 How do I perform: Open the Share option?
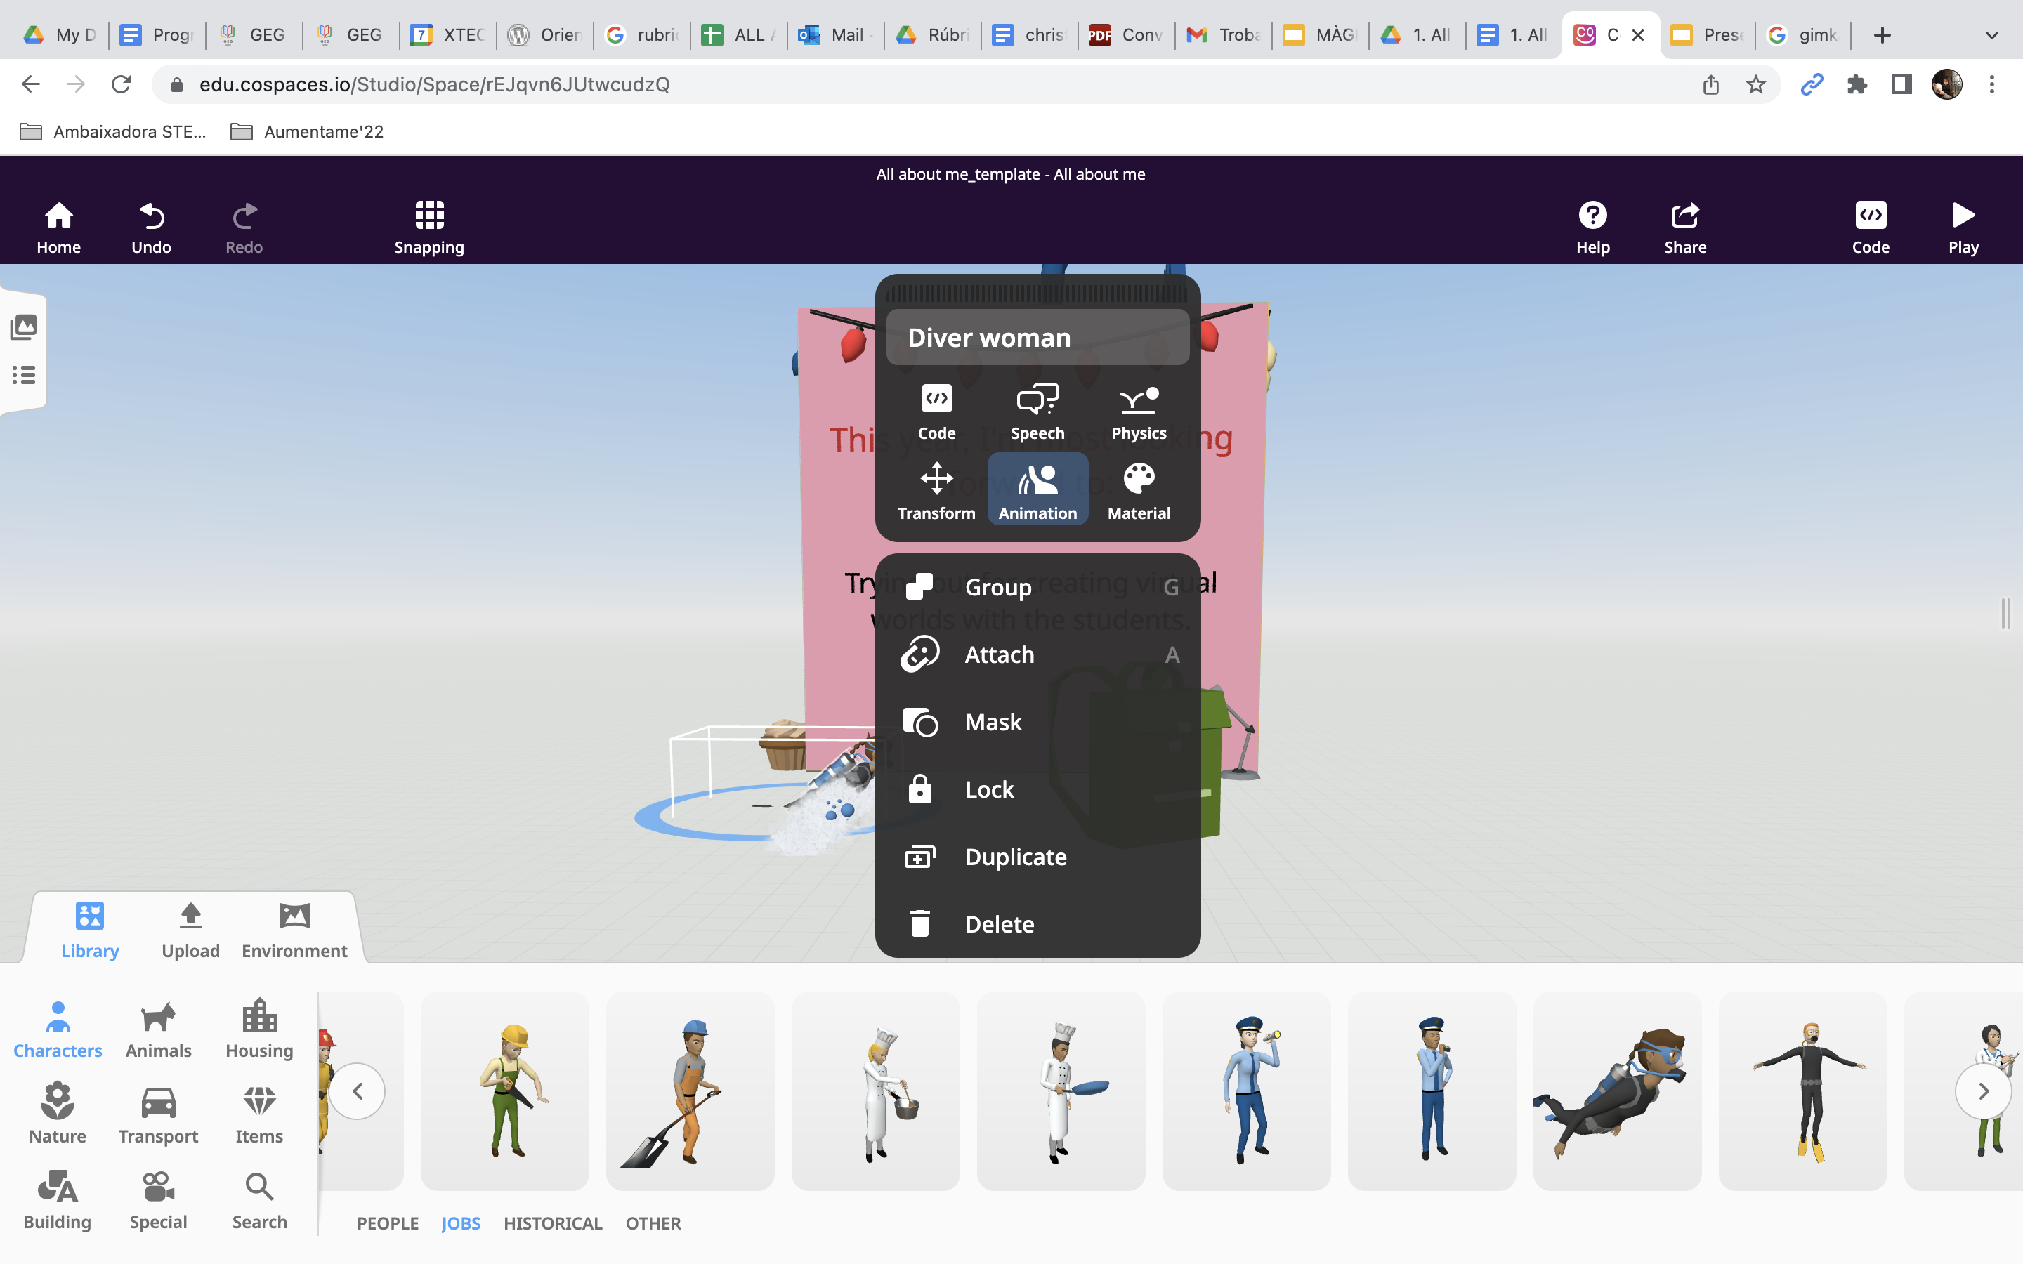coord(1684,228)
